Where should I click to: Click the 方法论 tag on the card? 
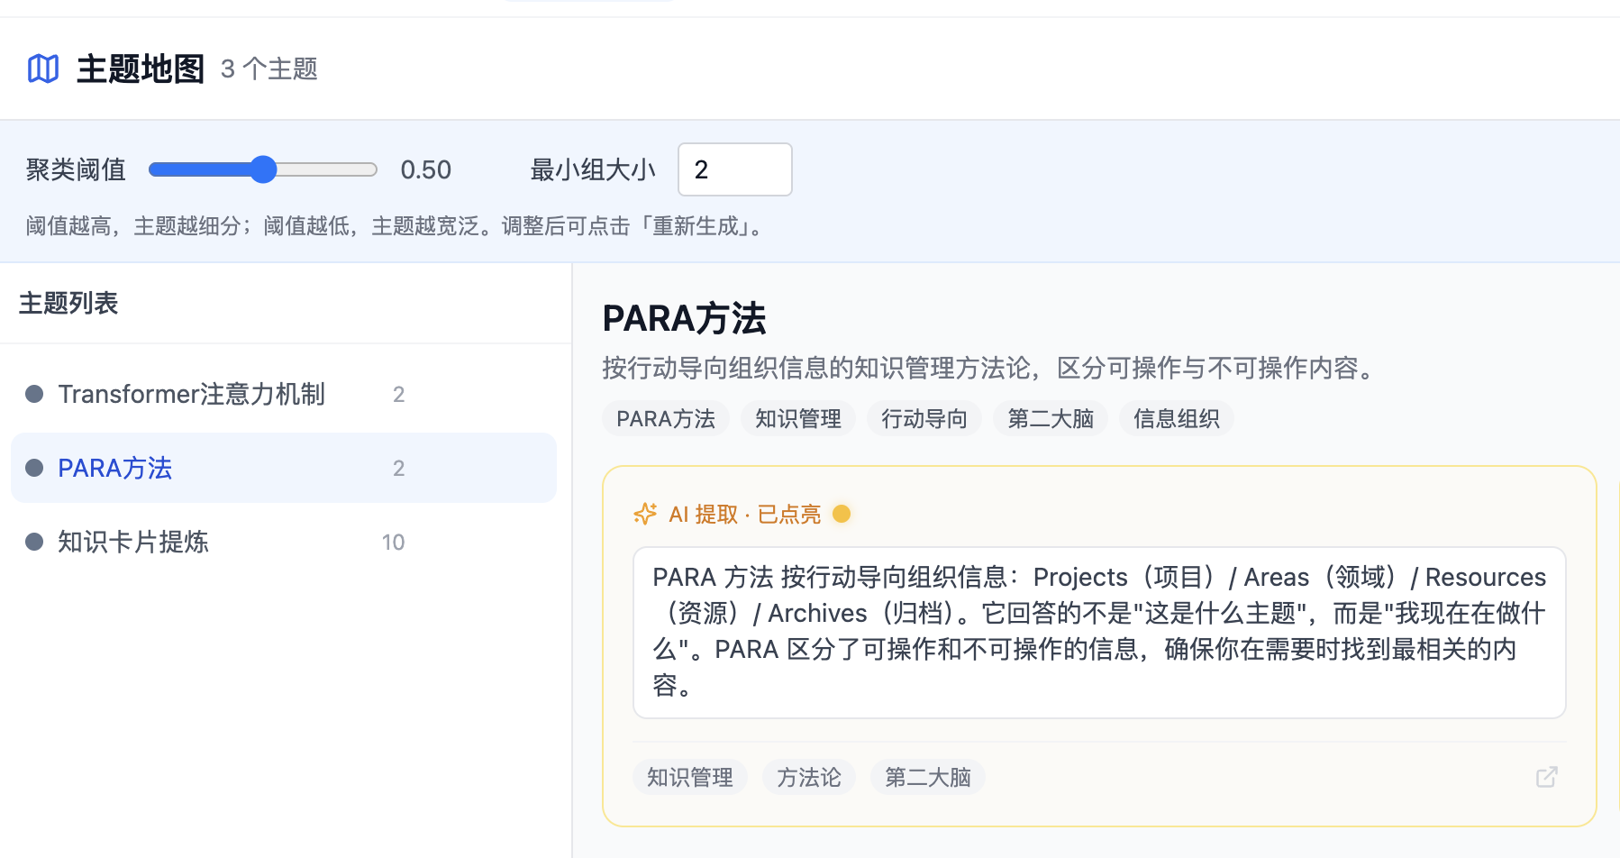809,777
